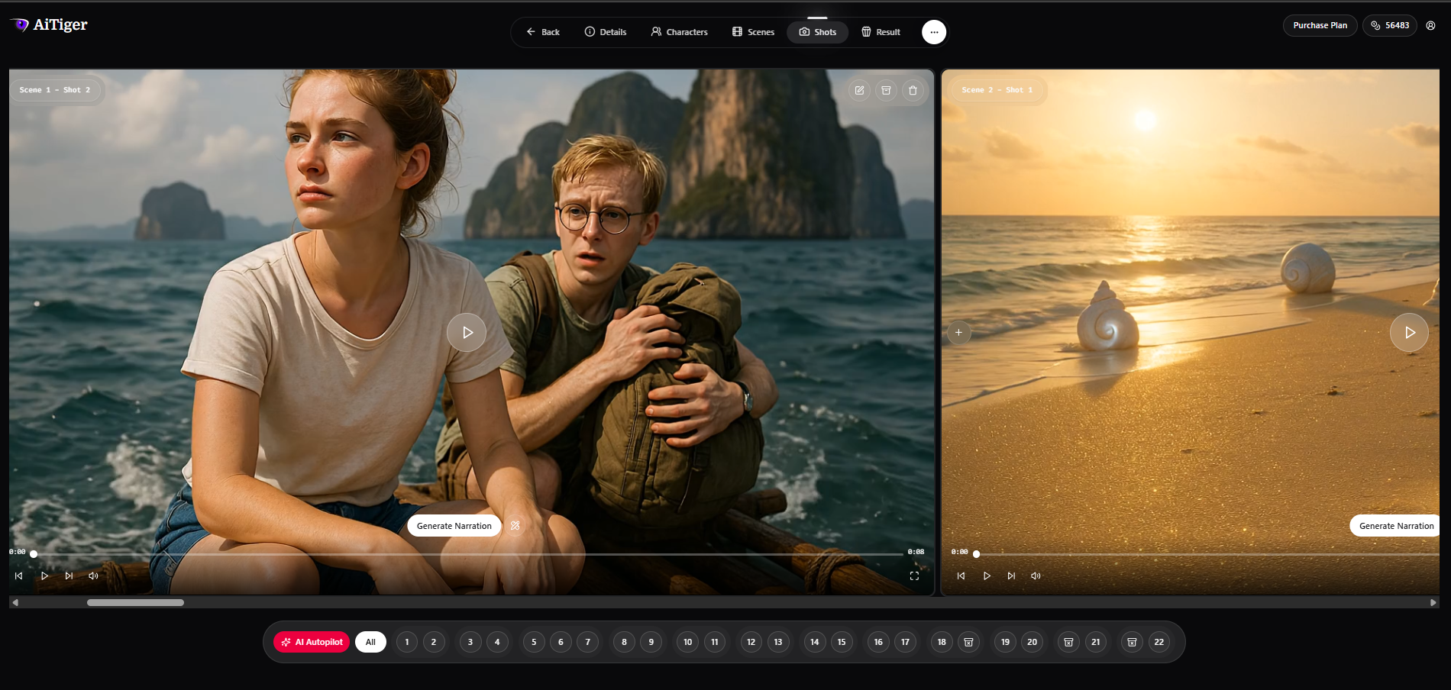Switch to the Characters tab

(679, 32)
